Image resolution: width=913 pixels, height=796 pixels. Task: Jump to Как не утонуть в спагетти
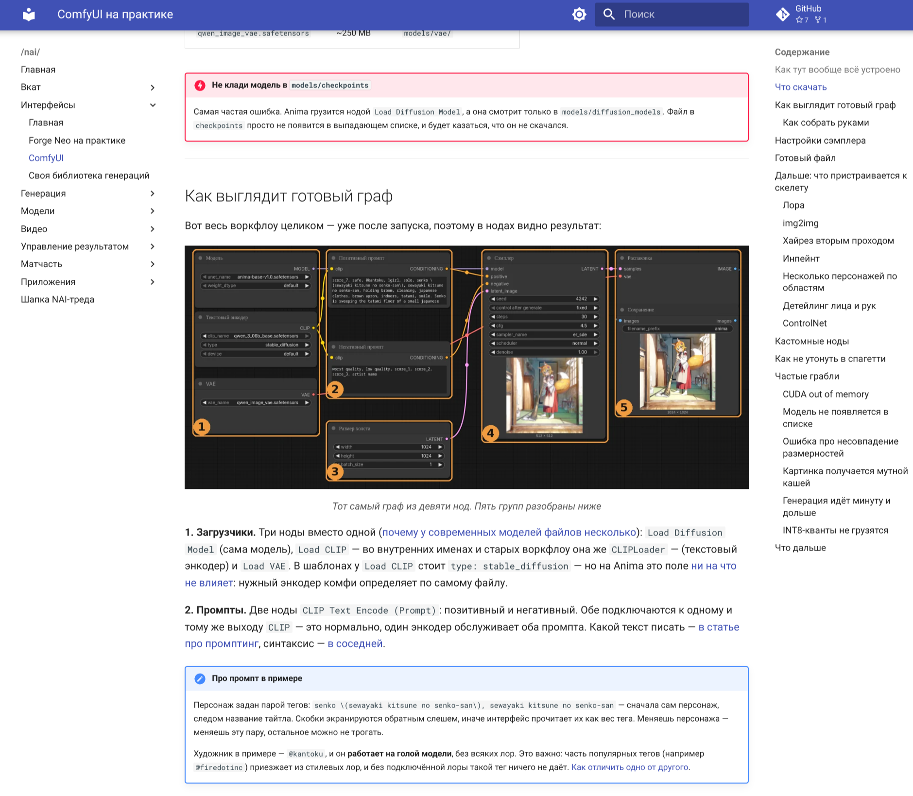coord(830,359)
